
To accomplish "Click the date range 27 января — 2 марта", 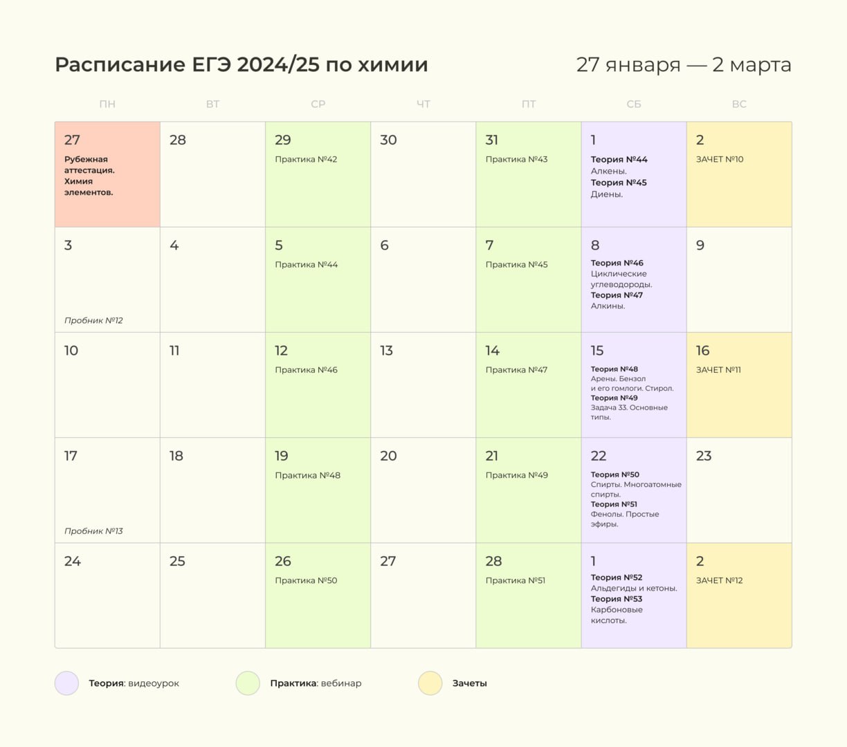I will point(684,65).
